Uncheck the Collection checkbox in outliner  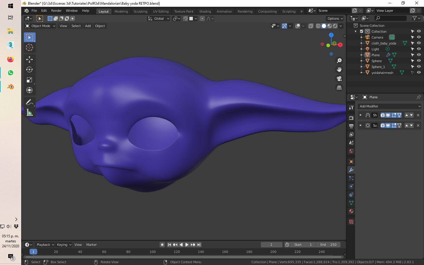pyautogui.click(x=362, y=31)
